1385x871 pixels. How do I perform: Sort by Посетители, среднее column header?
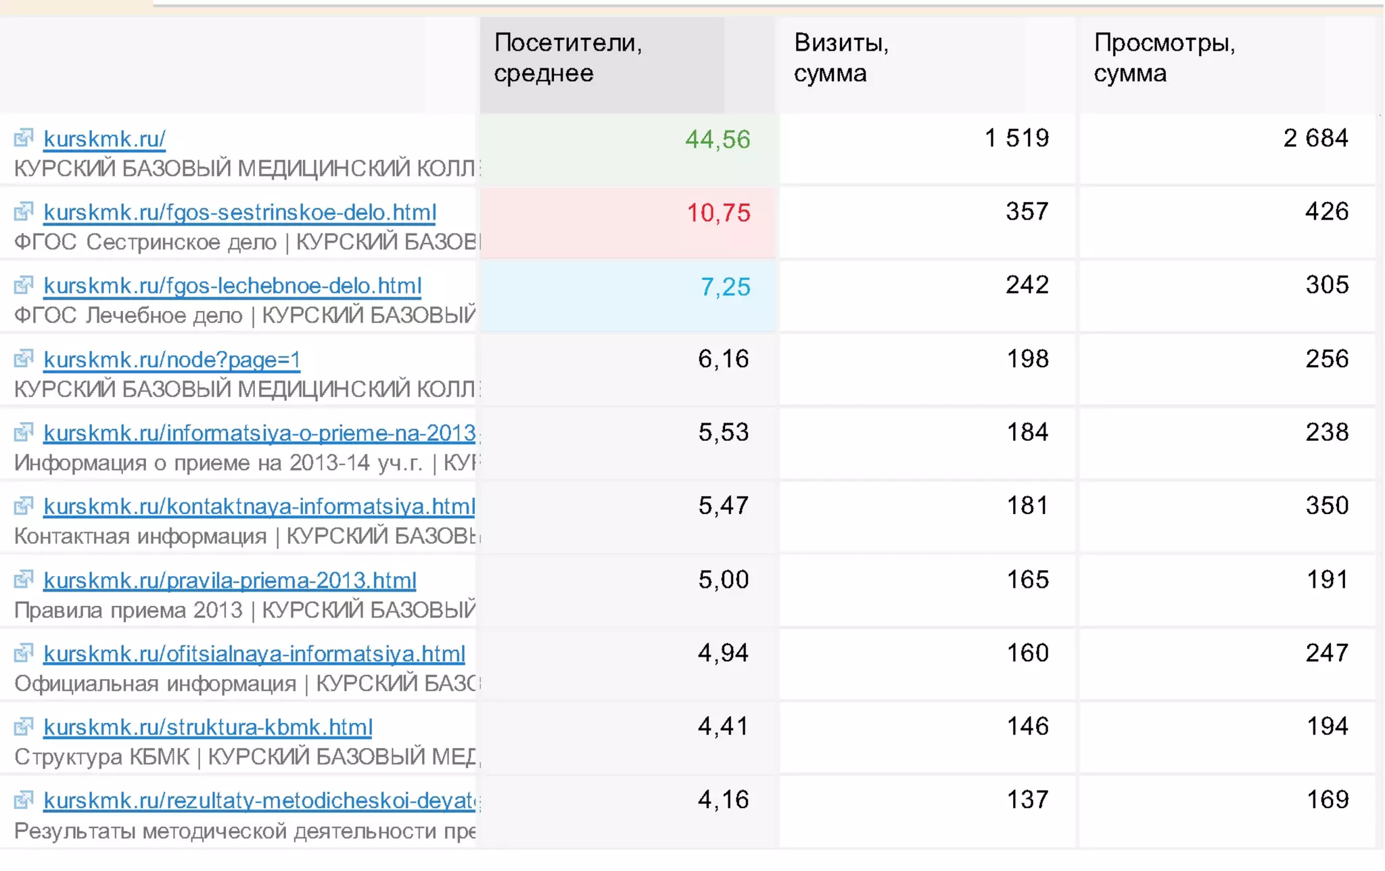click(x=567, y=57)
